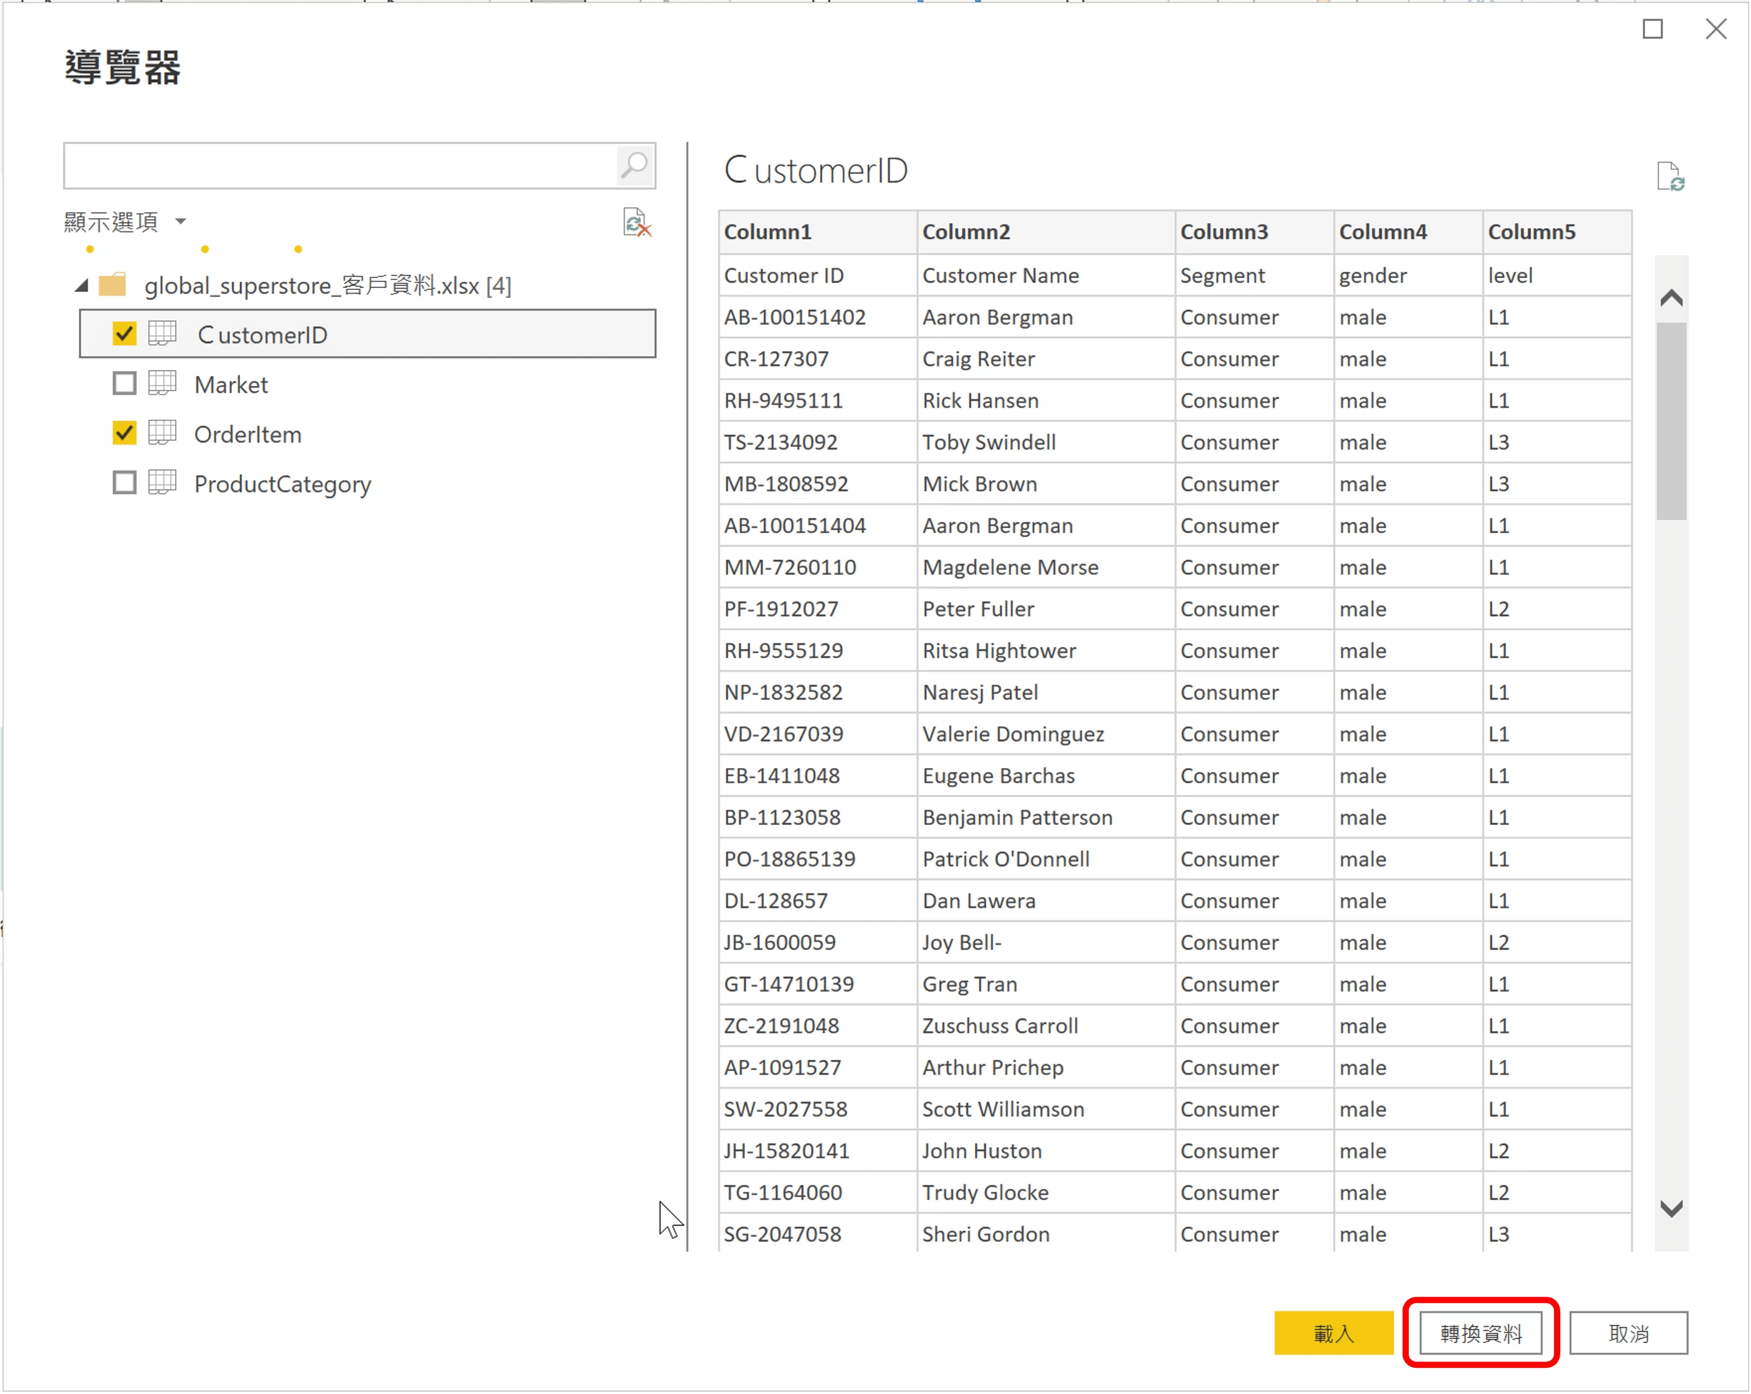Click the global_superstore folder icon
The width and height of the screenshot is (1751, 1394).
[112, 285]
